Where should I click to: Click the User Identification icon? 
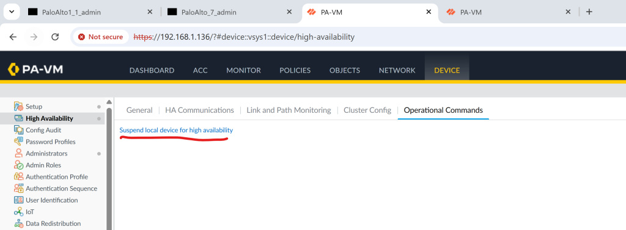pos(19,200)
